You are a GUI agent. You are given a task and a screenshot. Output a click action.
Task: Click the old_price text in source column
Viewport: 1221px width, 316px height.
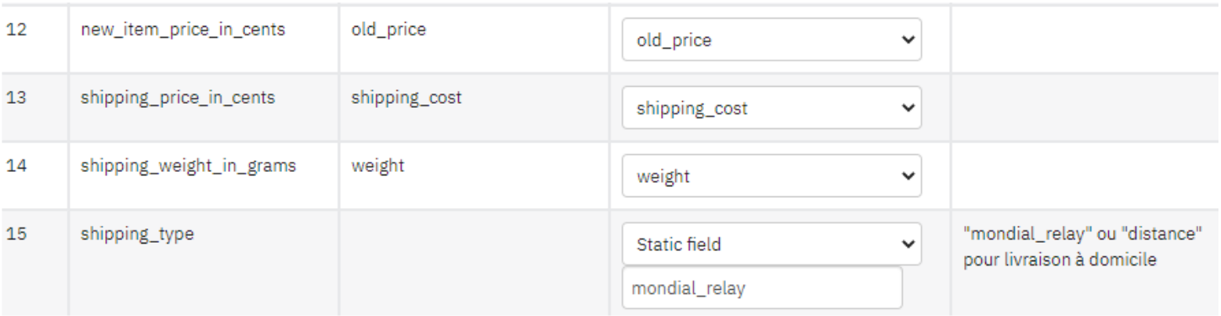(388, 30)
